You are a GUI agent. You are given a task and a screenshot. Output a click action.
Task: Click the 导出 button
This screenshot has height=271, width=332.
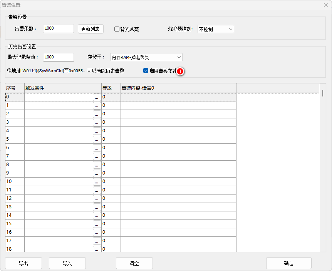pos(23,263)
